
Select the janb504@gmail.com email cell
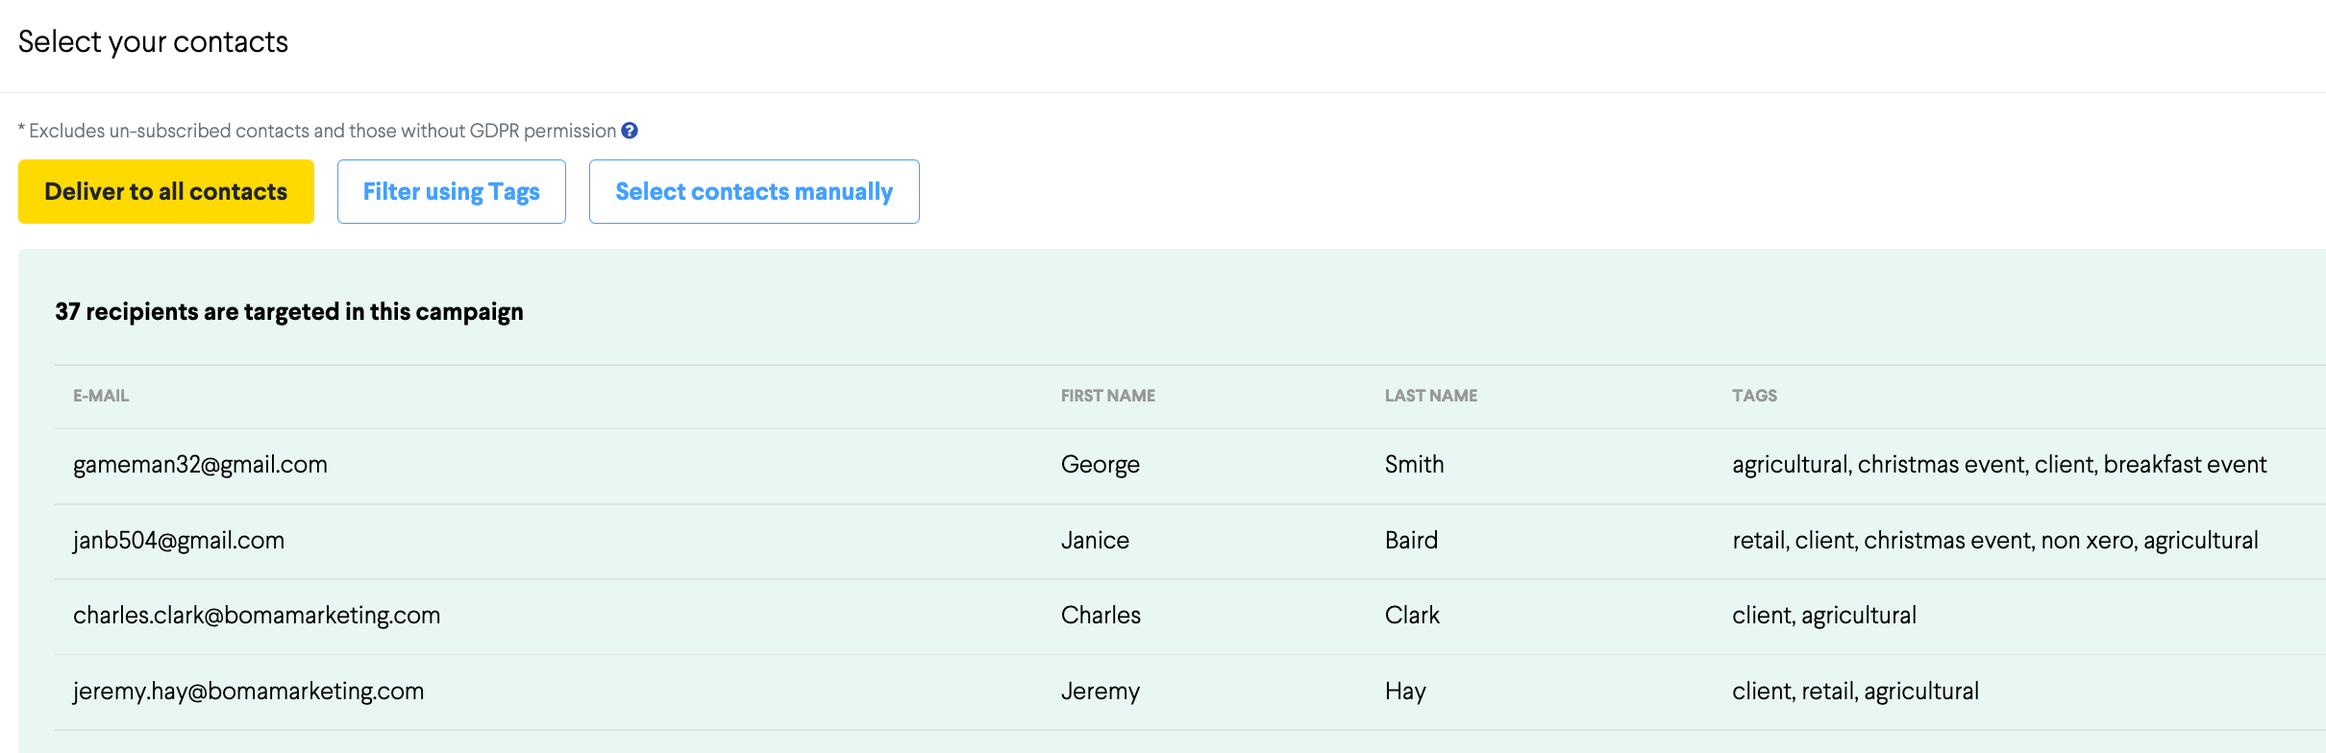pyautogui.click(x=179, y=541)
